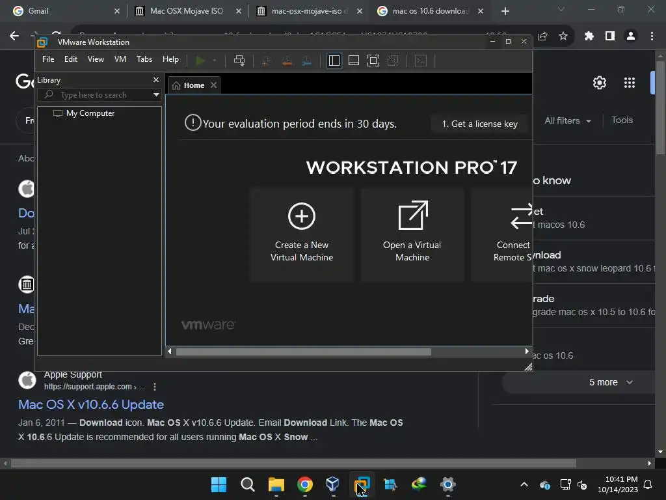
Task: Open Mac OS X v10.6.6 Update link
Action: 91,404
